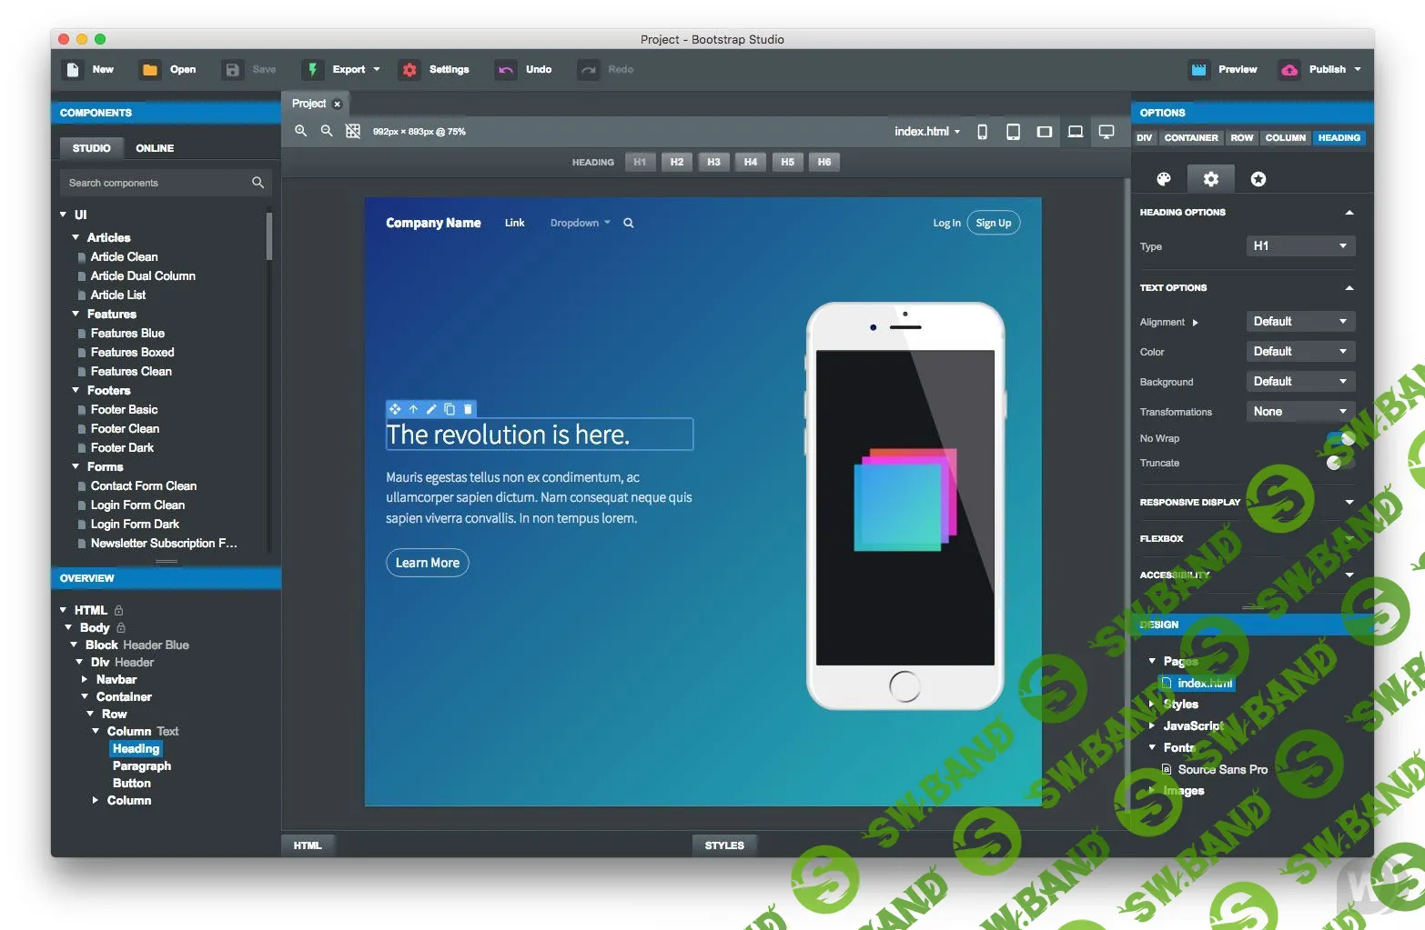Click the zoom in magnifier icon

click(300, 131)
